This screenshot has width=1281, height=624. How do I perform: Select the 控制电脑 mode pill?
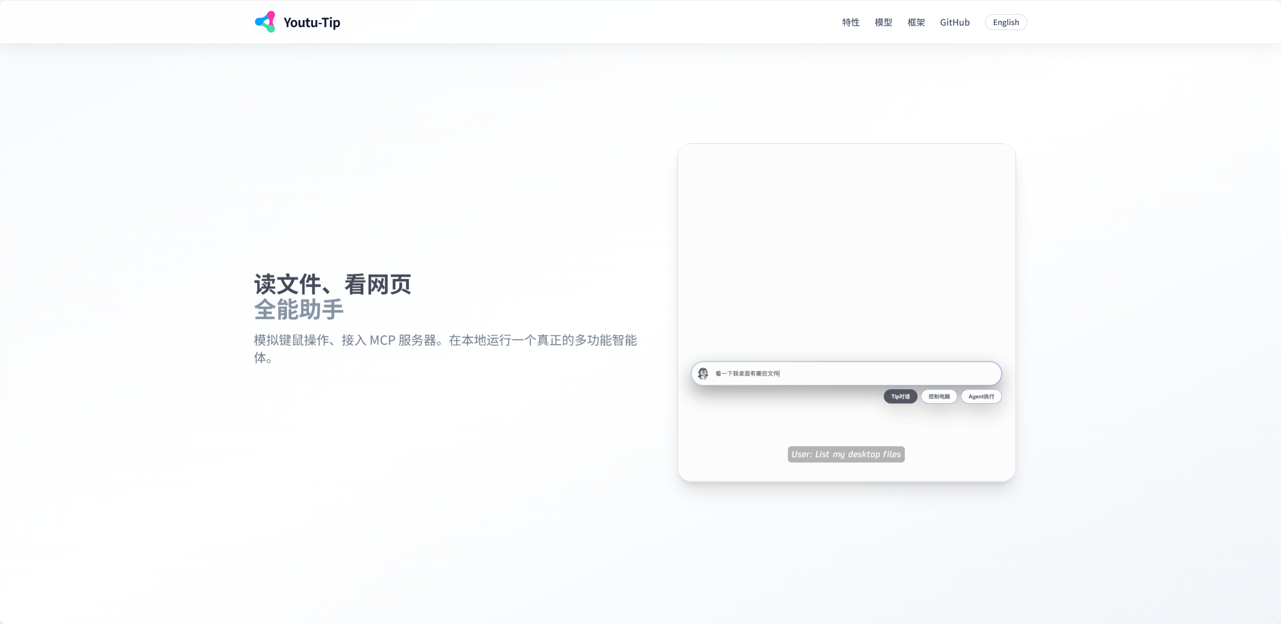tap(939, 397)
